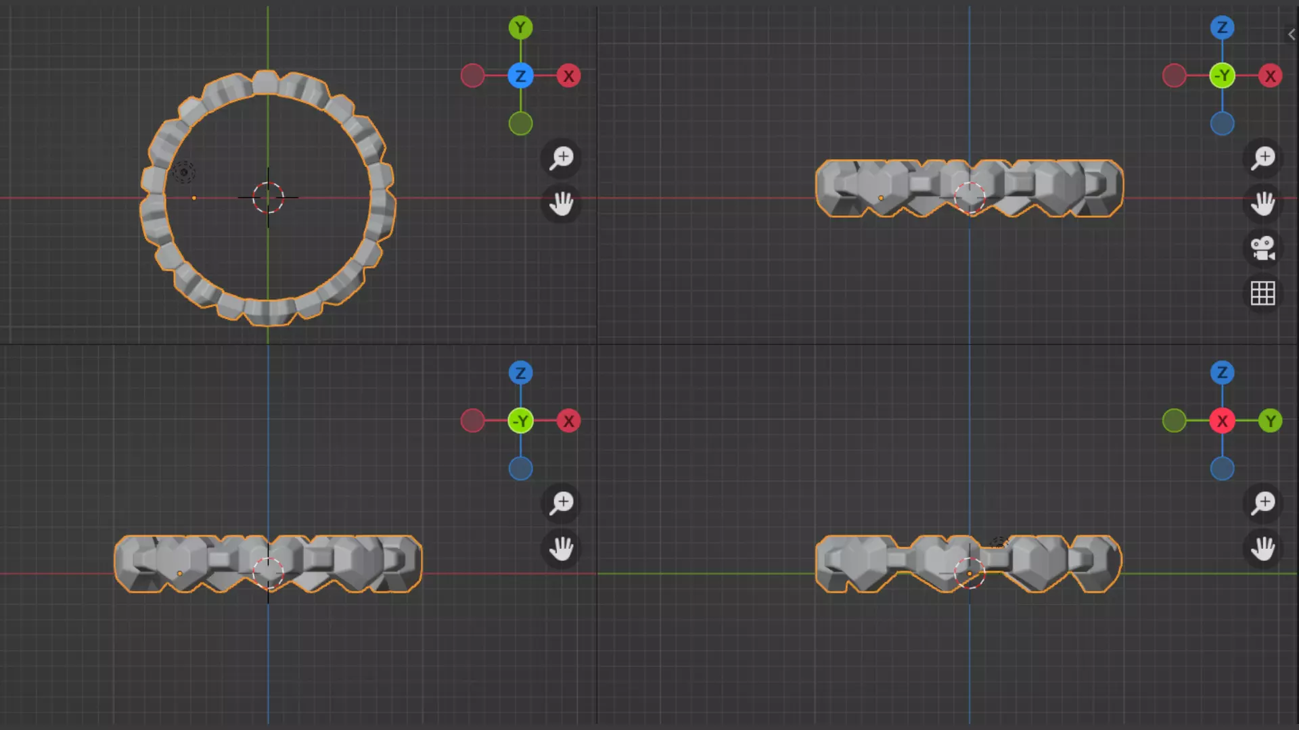Click the -Y axis in bottom-left gizmo
1299x730 pixels.
tap(520, 421)
